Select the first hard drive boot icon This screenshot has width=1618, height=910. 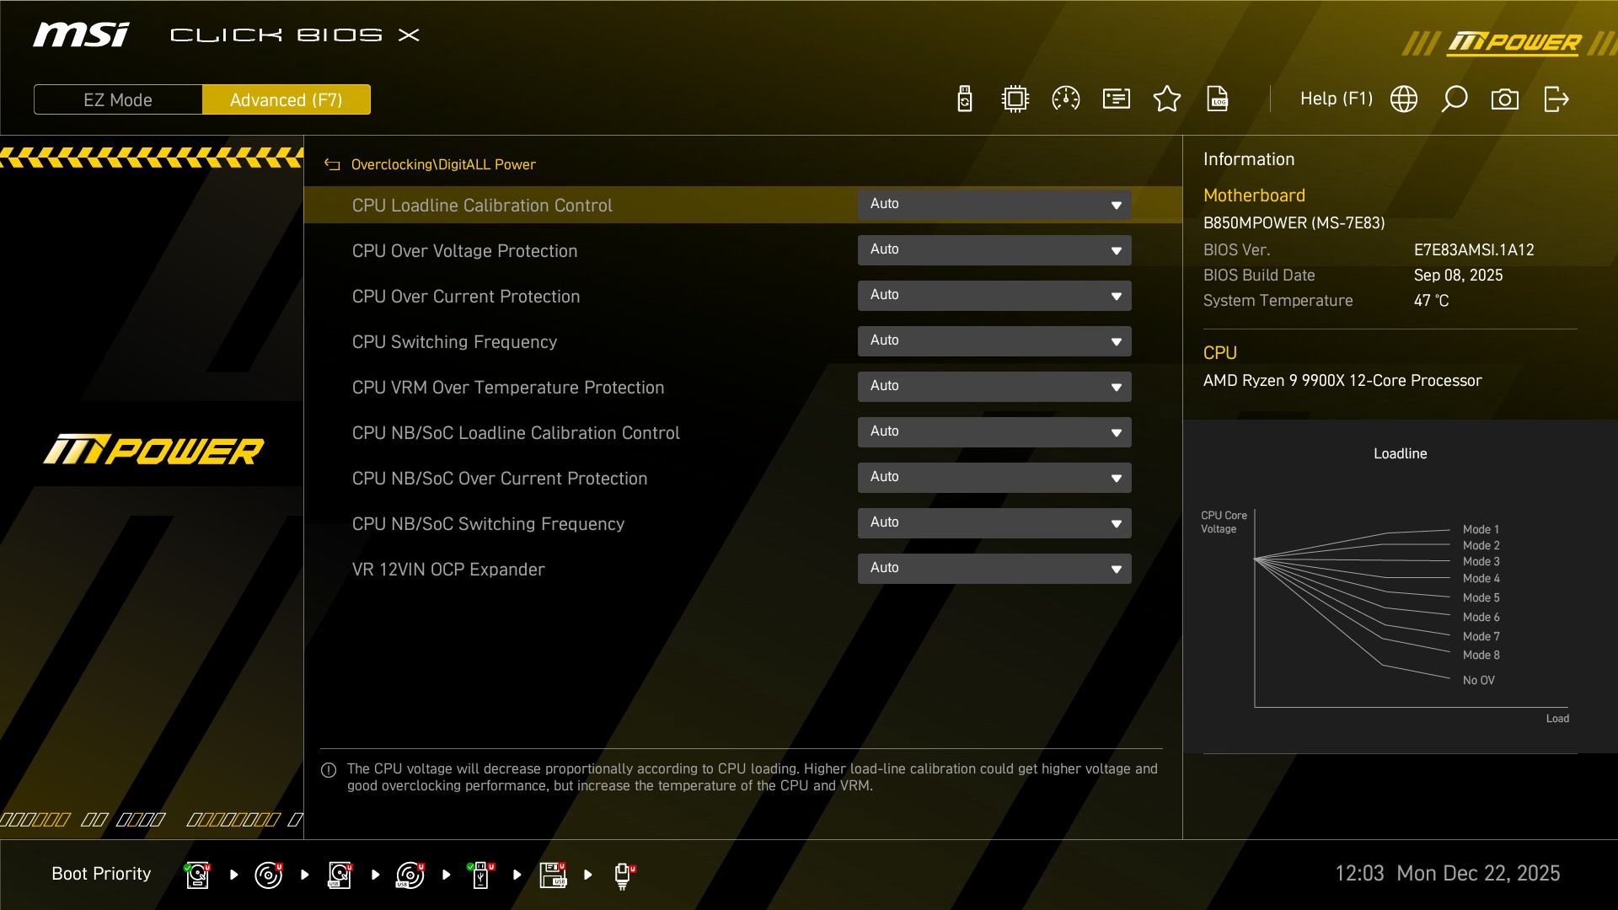coord(197,874)
